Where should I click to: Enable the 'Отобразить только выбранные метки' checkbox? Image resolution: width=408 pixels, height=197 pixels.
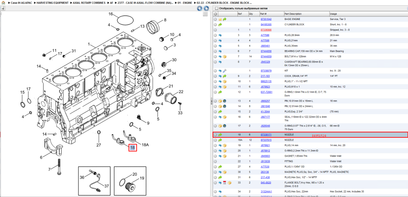point(217,8)
